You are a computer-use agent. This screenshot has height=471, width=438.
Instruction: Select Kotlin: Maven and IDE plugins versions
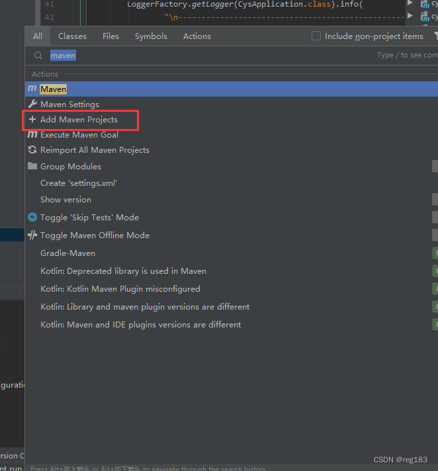click(140, 325)
